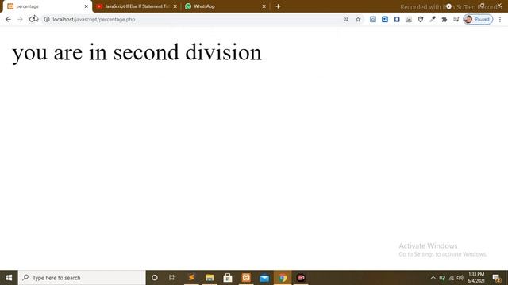Open the Windows Start menu
Viewport: 508px width, 285px height.
(x=9, y=278)
